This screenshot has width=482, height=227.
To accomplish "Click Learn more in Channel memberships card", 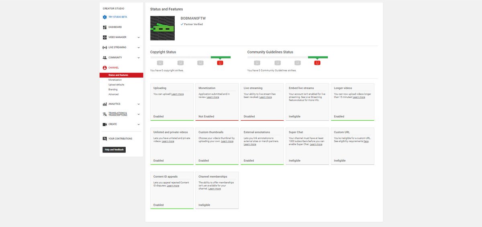I will click(x=214, y=188).
